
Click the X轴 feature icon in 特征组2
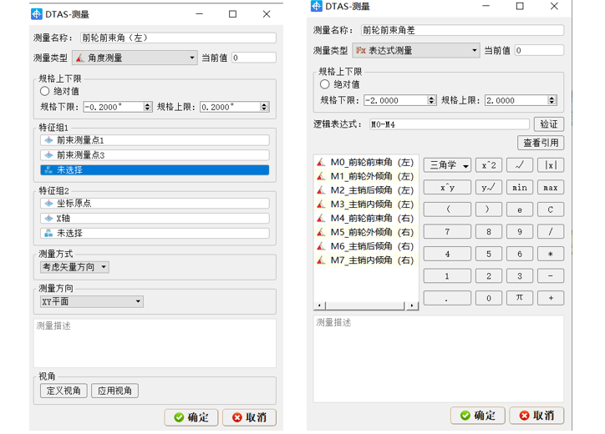[48, 219]
